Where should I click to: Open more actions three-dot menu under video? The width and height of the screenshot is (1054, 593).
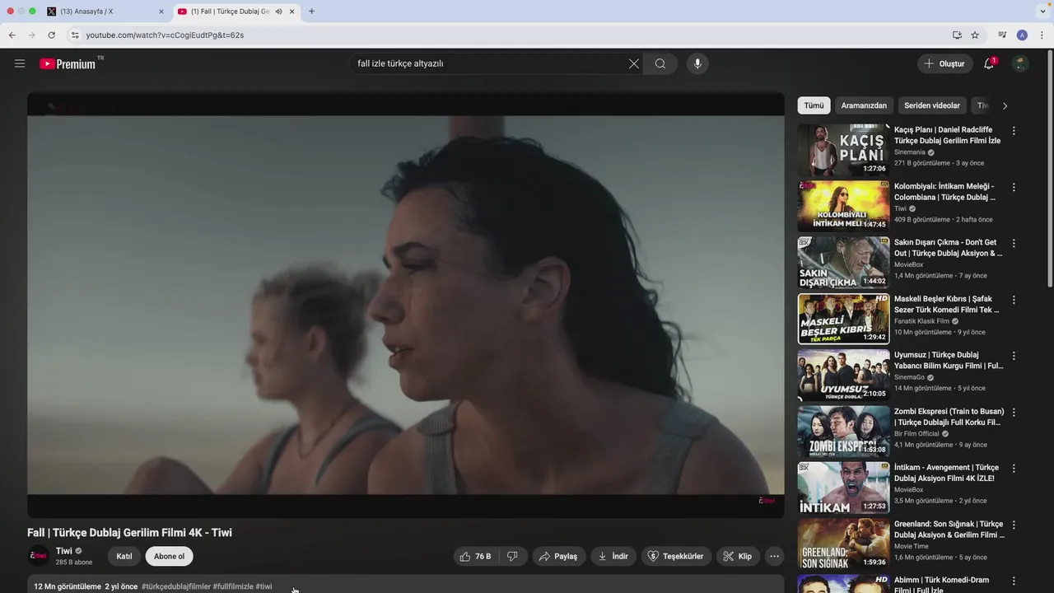point(774,556)
